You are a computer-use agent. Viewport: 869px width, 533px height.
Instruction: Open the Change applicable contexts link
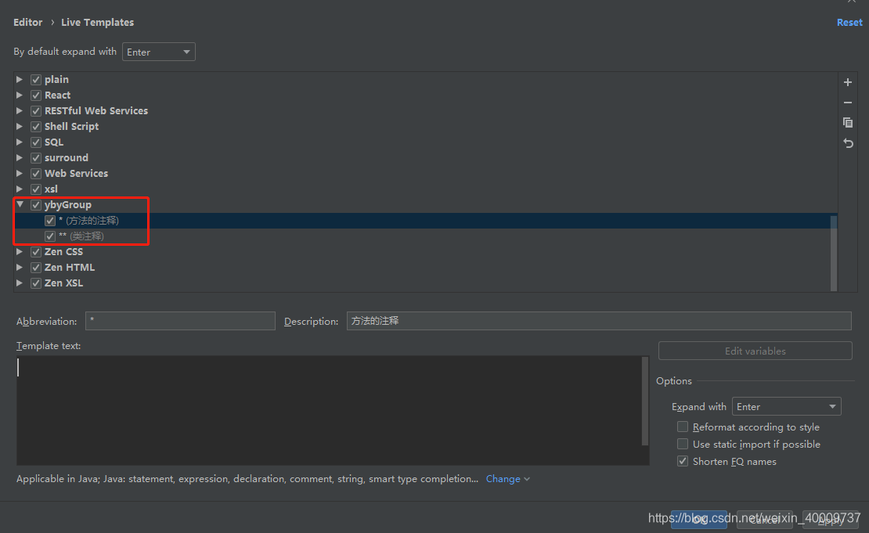point(507,479)
